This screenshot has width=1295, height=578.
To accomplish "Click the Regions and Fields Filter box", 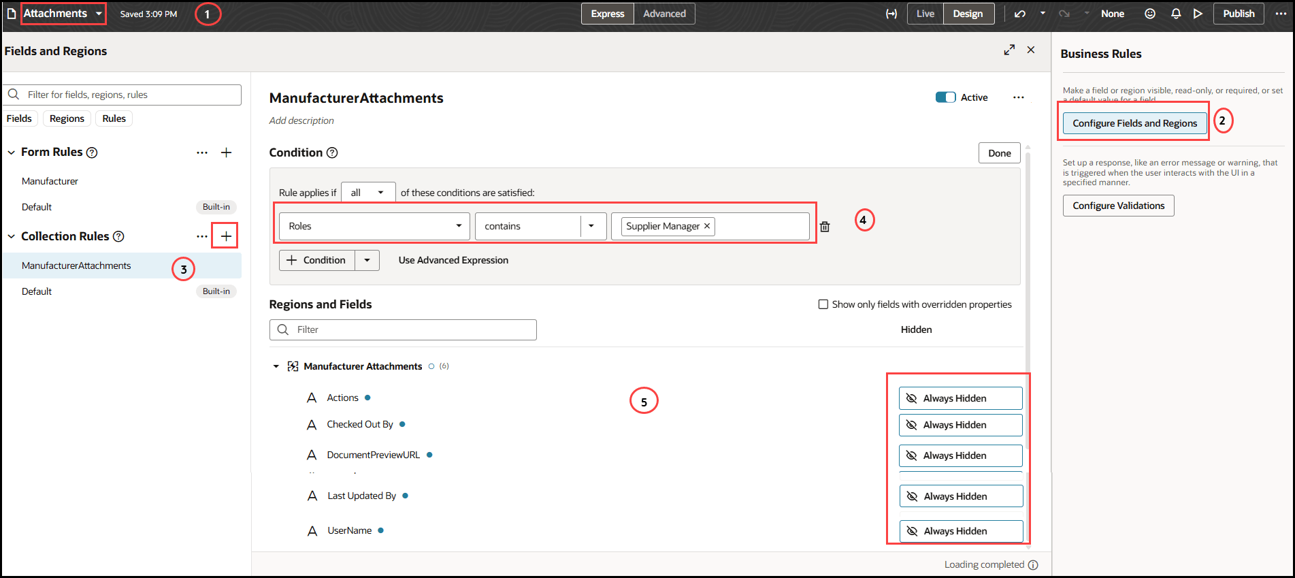I will 403,330.
